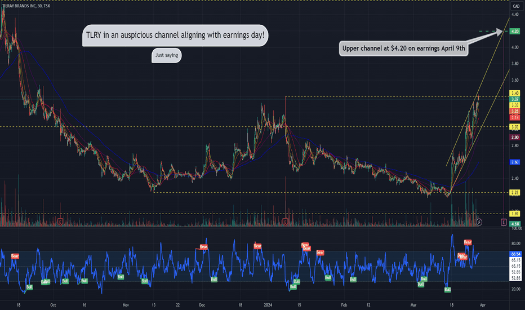Viewport: 525px width, 310px height.
Task: Click the 4.00 price axis value
Action: coord(515,47)
